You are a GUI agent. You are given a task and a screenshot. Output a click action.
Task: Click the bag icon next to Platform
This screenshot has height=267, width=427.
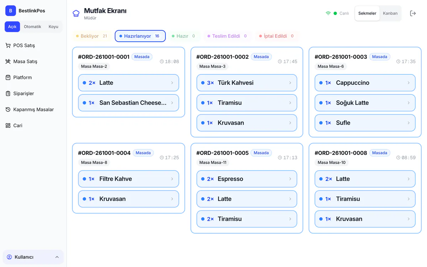point(8,78)
